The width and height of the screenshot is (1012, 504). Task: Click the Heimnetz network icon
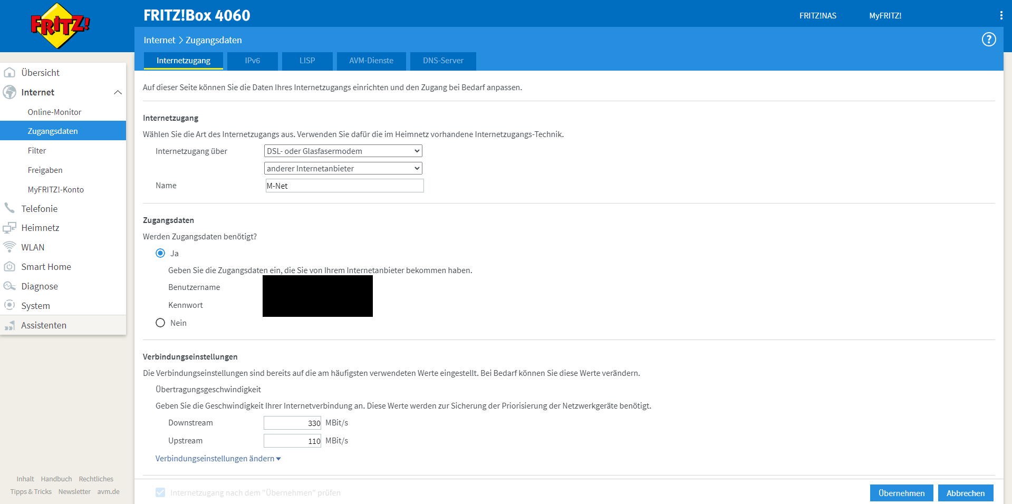click(9, 228)
